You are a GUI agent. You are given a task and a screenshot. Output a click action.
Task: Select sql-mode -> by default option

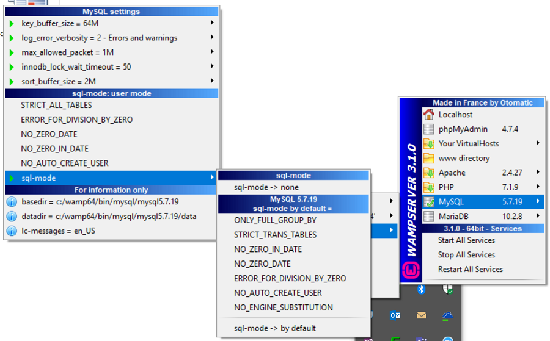pyautogui.click(x=293, y=328)
